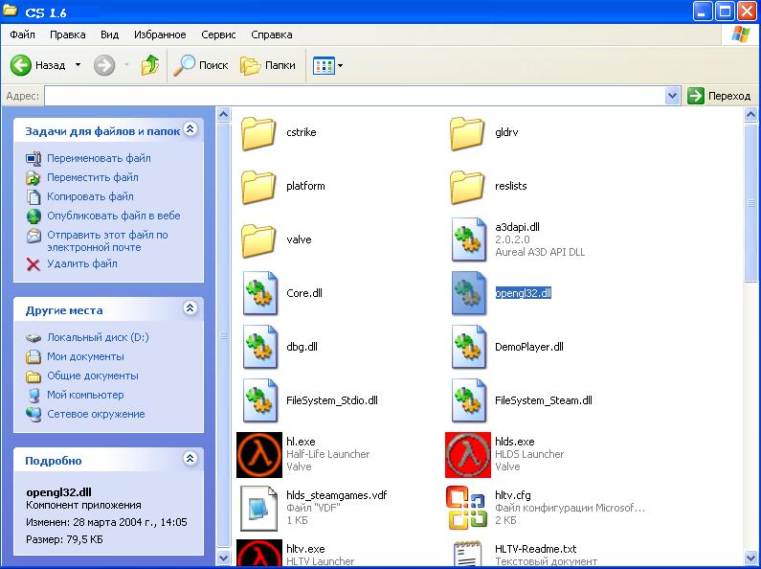Select the Core.dll file icon
This screenshot has height=569, width=761.
(x=260, y=293)
